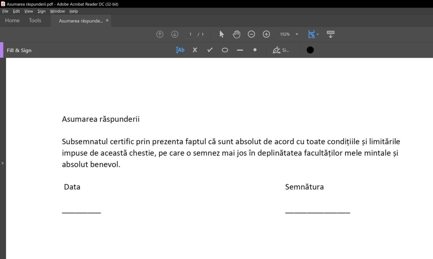Switch to the Tools tab
This screenshot has height=259, width=433.
click(x=35, y=20)
